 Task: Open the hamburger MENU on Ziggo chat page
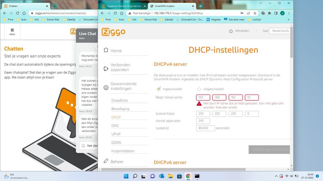(12, 32)
